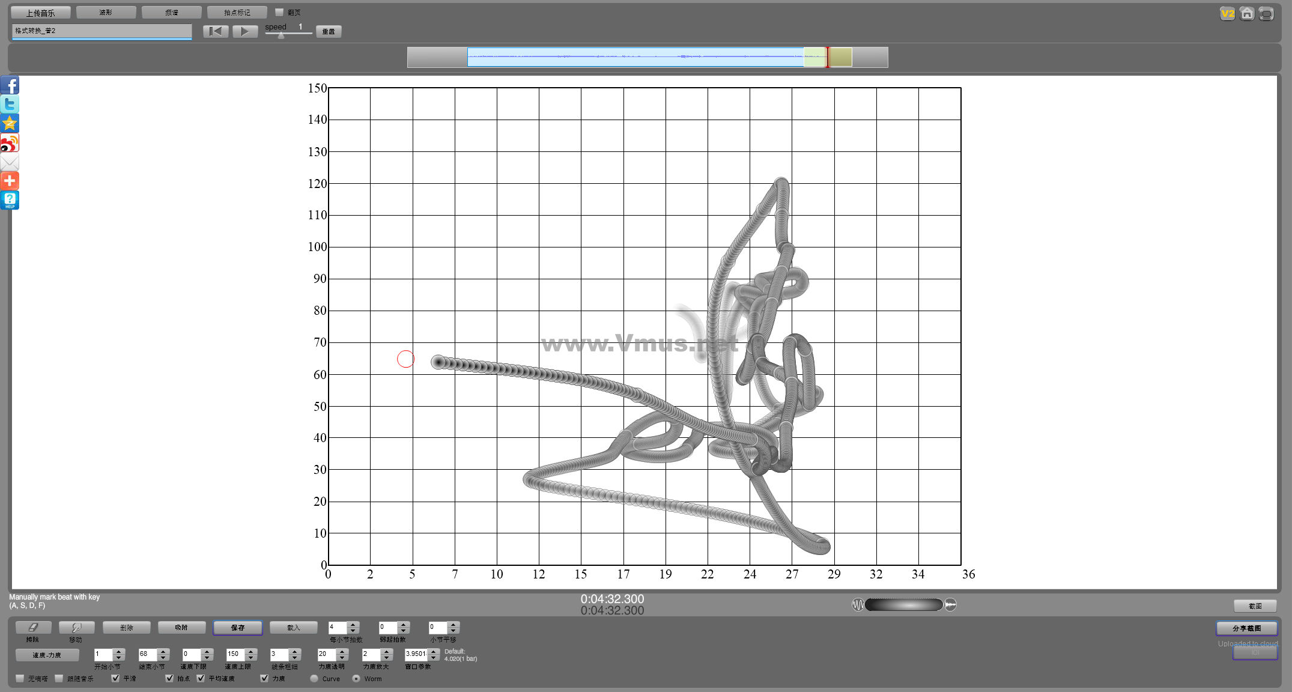Click the blue HELP question icon
1292x692 pixels.
click(10, 200)
